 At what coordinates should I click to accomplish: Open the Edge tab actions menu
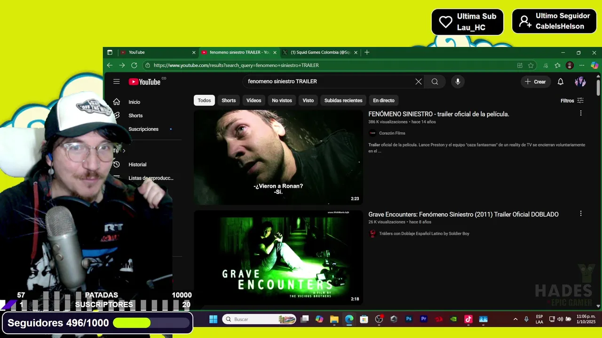point(110,53)
